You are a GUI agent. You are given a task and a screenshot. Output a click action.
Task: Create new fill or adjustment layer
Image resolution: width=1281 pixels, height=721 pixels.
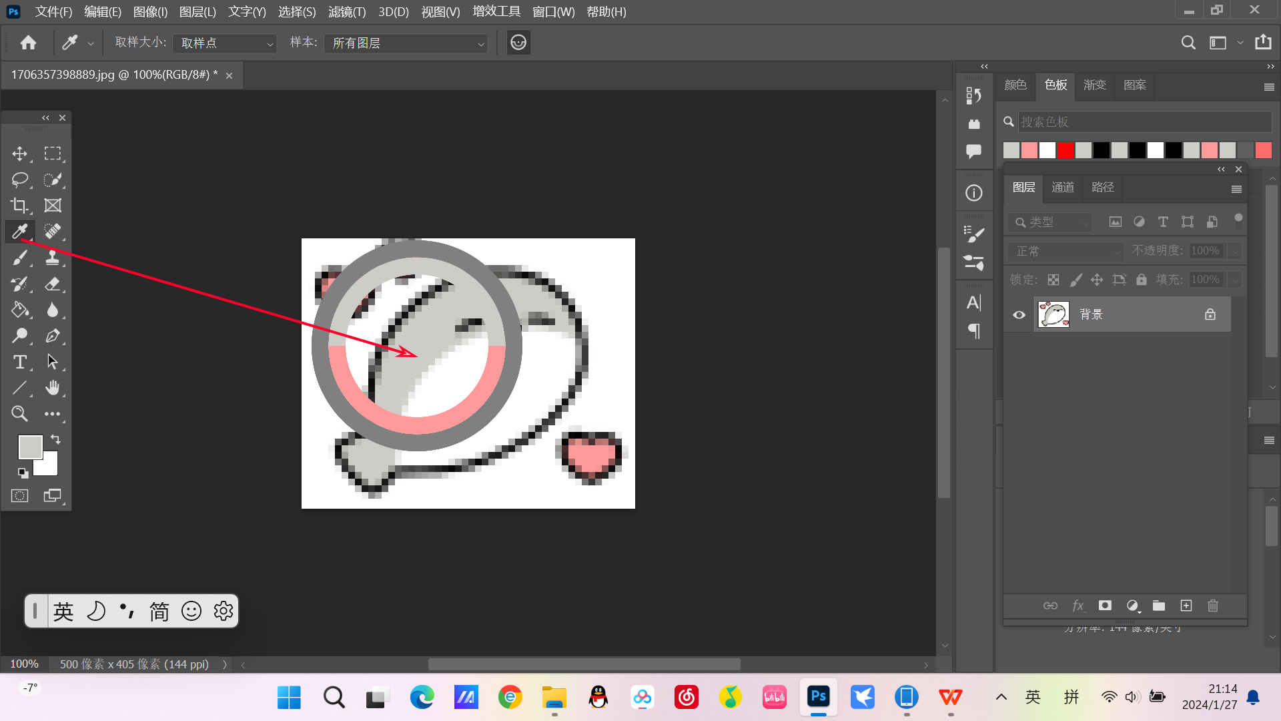[1133, 606]
